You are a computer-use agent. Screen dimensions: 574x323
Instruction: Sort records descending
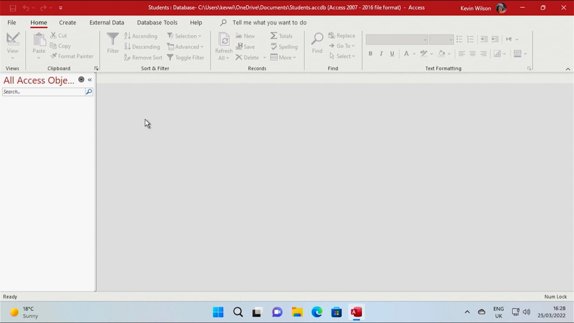point(142,47)
